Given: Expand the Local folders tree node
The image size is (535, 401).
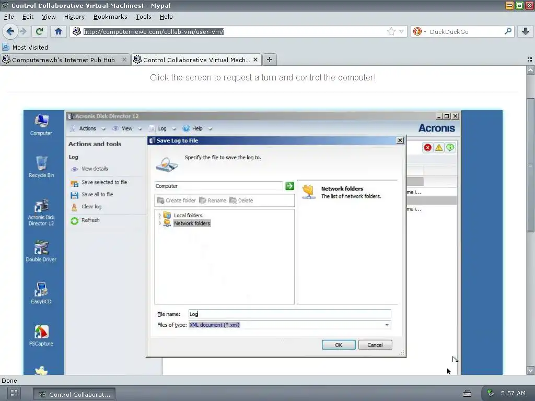Looking at the screenshot, I should coord(159,215).
